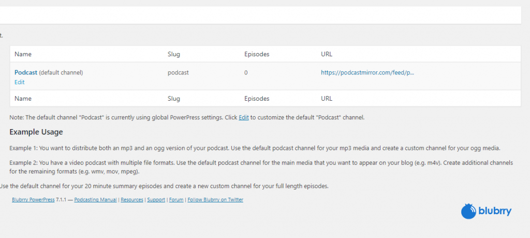This screenshot has width=530, height=238.
Task: Open the podcastmirror.com feed URL
Action: (x=367, y=72)
